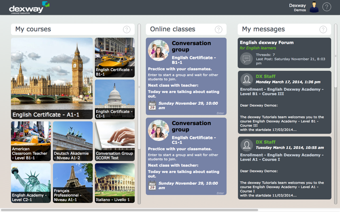Click the forum speech bubble icon
340x212 pixels.
[x=246, y=59]
